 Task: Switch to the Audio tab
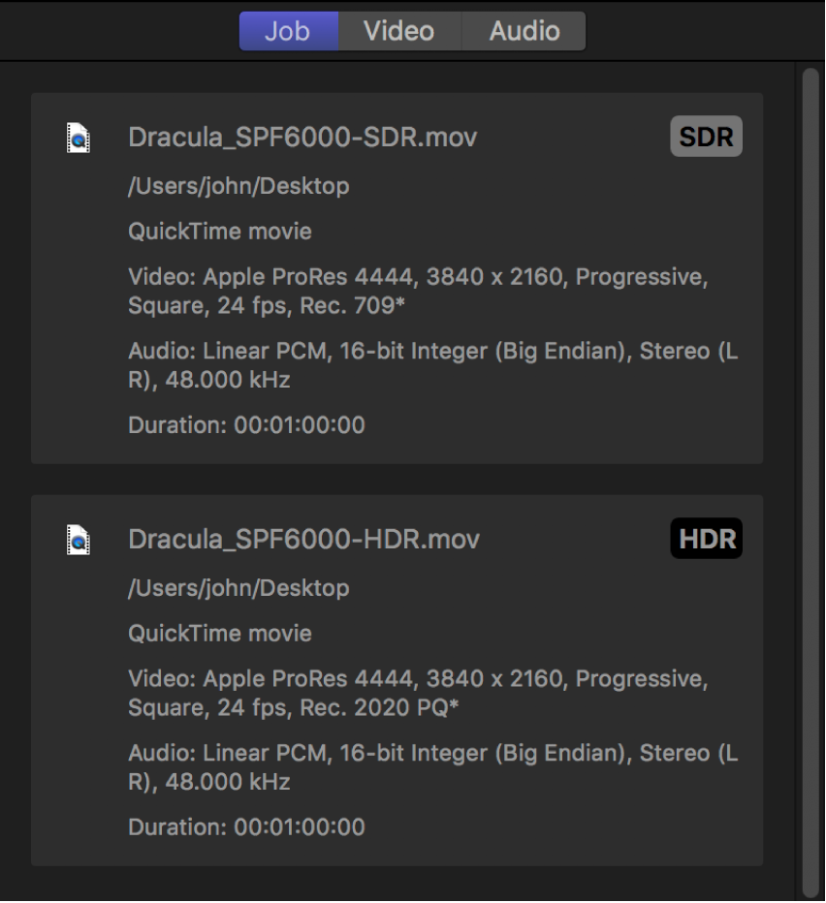point(524,30)
